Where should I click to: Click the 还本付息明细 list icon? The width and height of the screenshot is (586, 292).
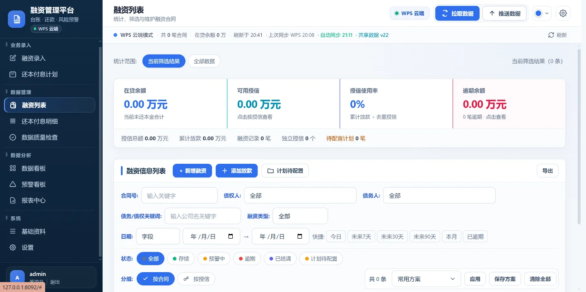[x=13, y=121]
